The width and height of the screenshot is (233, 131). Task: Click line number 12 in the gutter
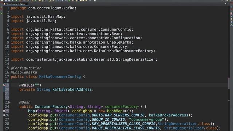coord(7,55)
